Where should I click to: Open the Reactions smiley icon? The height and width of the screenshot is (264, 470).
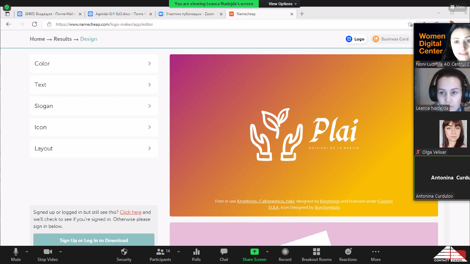(348, 252)
